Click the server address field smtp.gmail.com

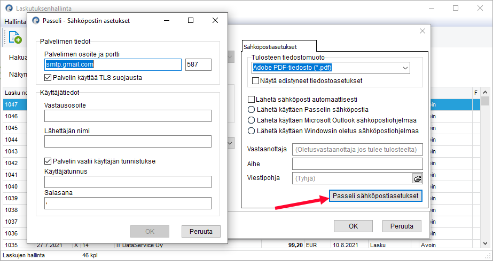pos(113,64)
